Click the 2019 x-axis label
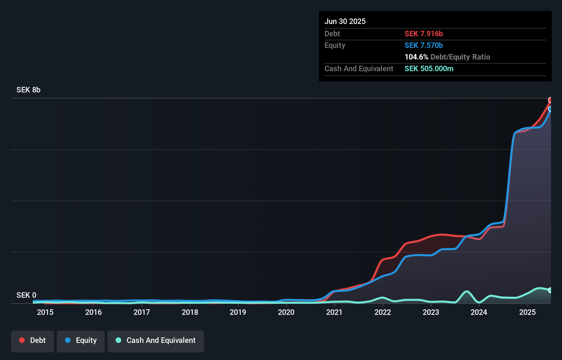The image size is (562, 360). pos(238,312)
